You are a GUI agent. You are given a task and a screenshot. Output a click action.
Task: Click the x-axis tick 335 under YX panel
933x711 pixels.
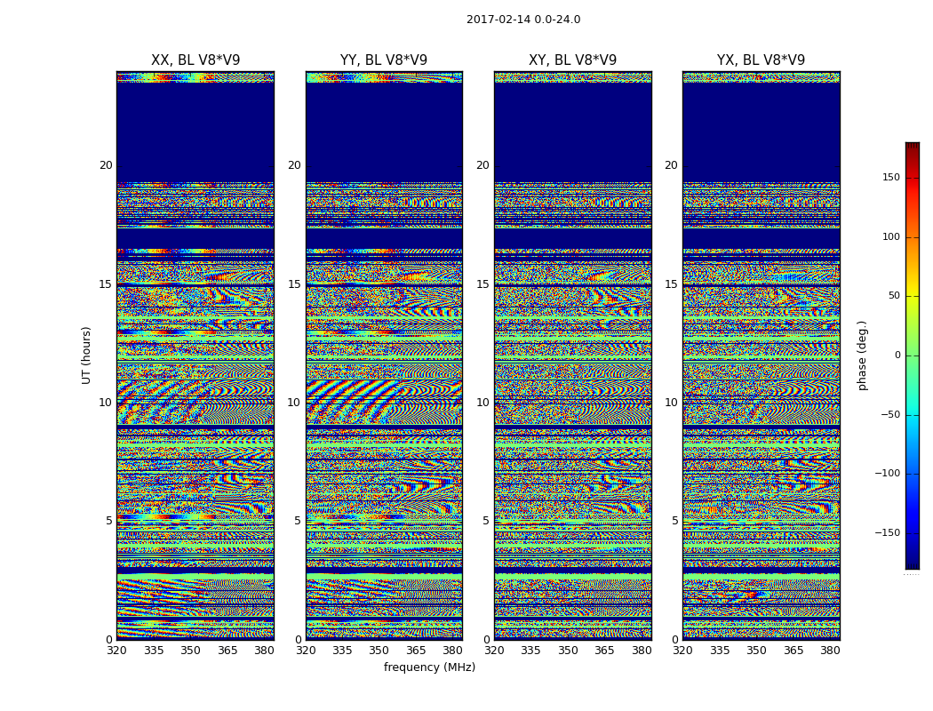point(720,651)
